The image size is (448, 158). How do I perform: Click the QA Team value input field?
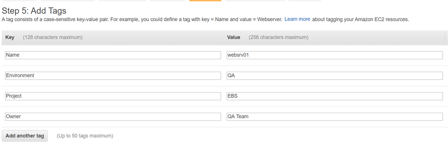(335, 117)
